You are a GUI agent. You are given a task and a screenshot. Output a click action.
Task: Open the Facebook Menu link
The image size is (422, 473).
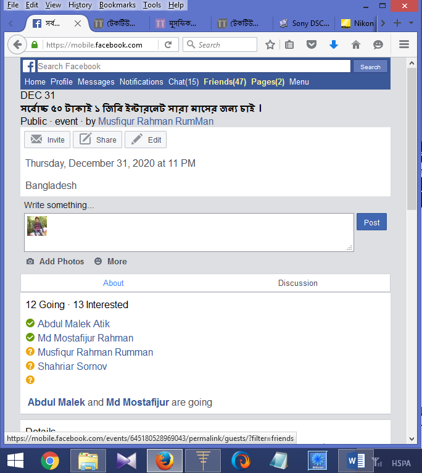click(x=299, y=82)
